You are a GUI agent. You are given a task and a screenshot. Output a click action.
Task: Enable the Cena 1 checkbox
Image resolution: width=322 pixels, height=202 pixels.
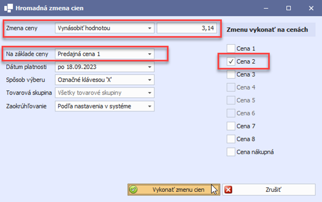click(x=231, y=49)
